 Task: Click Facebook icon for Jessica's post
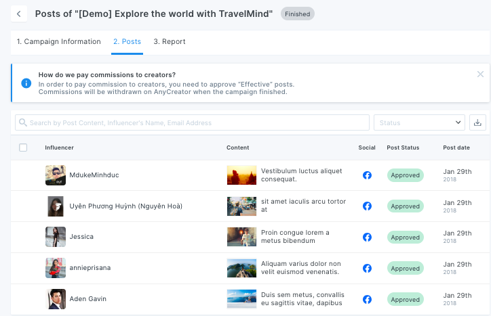click(367, 238)
